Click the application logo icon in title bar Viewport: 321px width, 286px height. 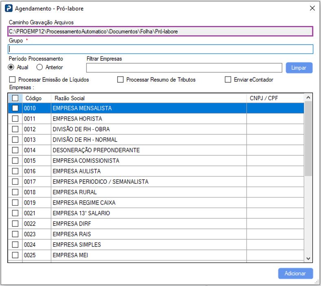(x=8, y=8)
